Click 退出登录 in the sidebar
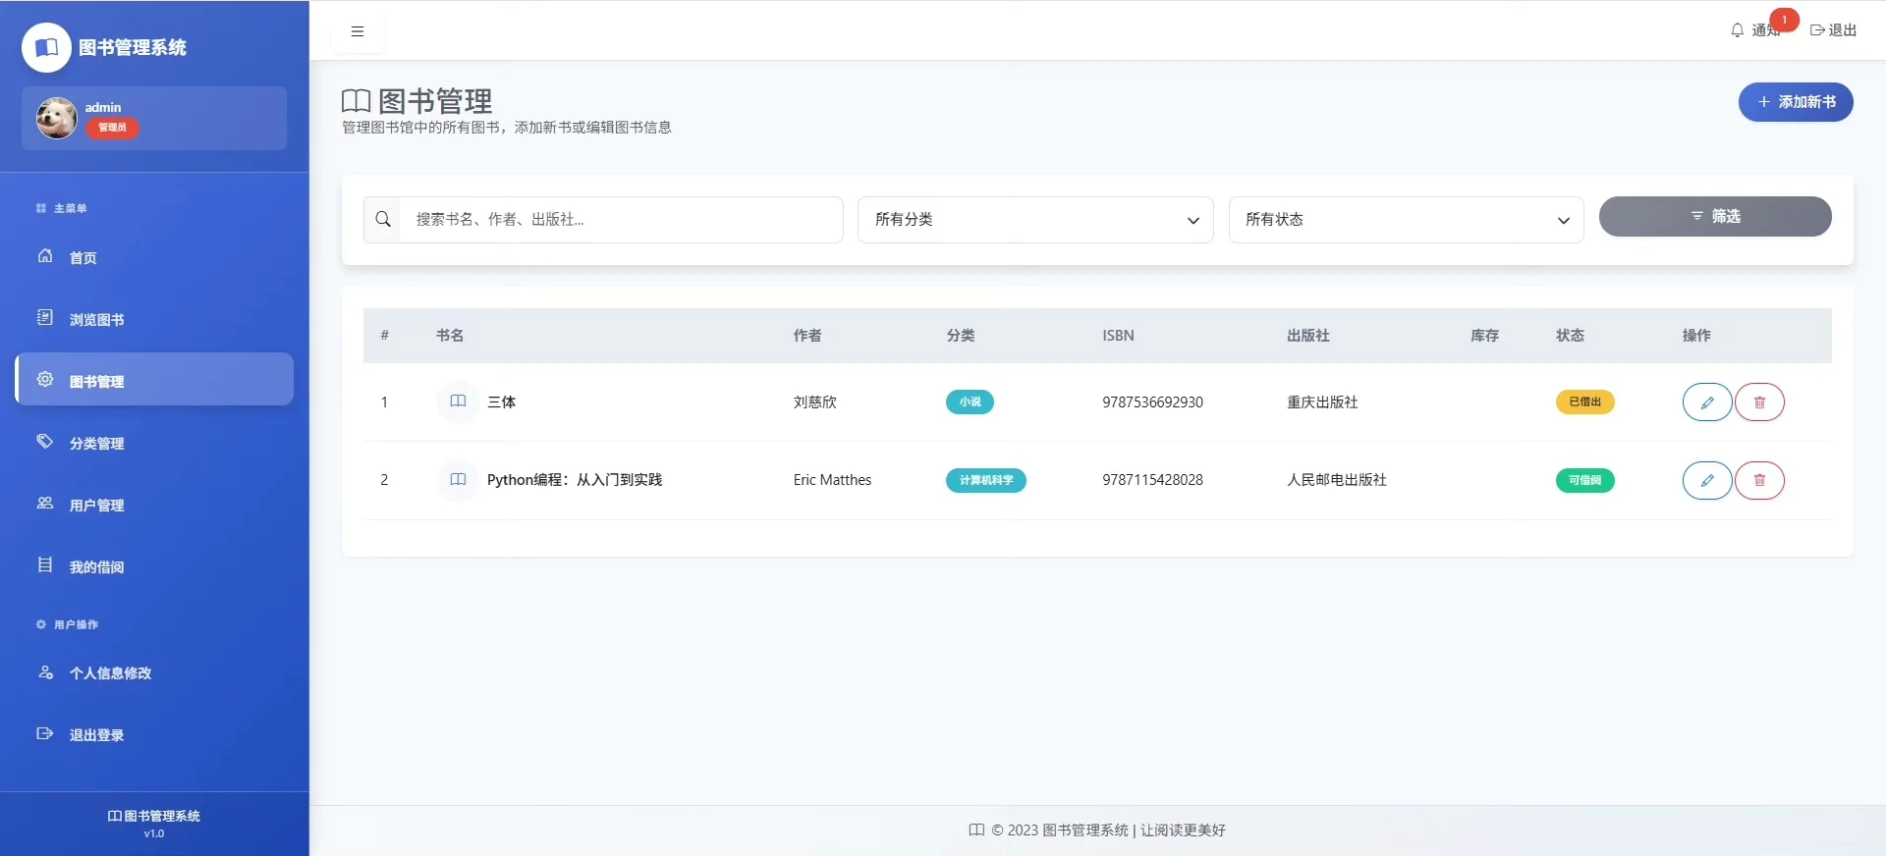Image resolution: width=1886 pixels, height=856 pixels. click(154, 734)
